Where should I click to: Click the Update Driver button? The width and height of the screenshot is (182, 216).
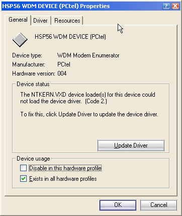131,146
